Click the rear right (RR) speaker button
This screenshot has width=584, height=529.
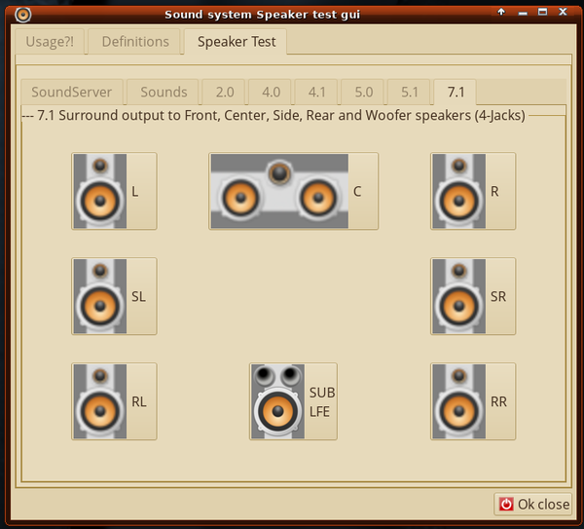point(473,400)
